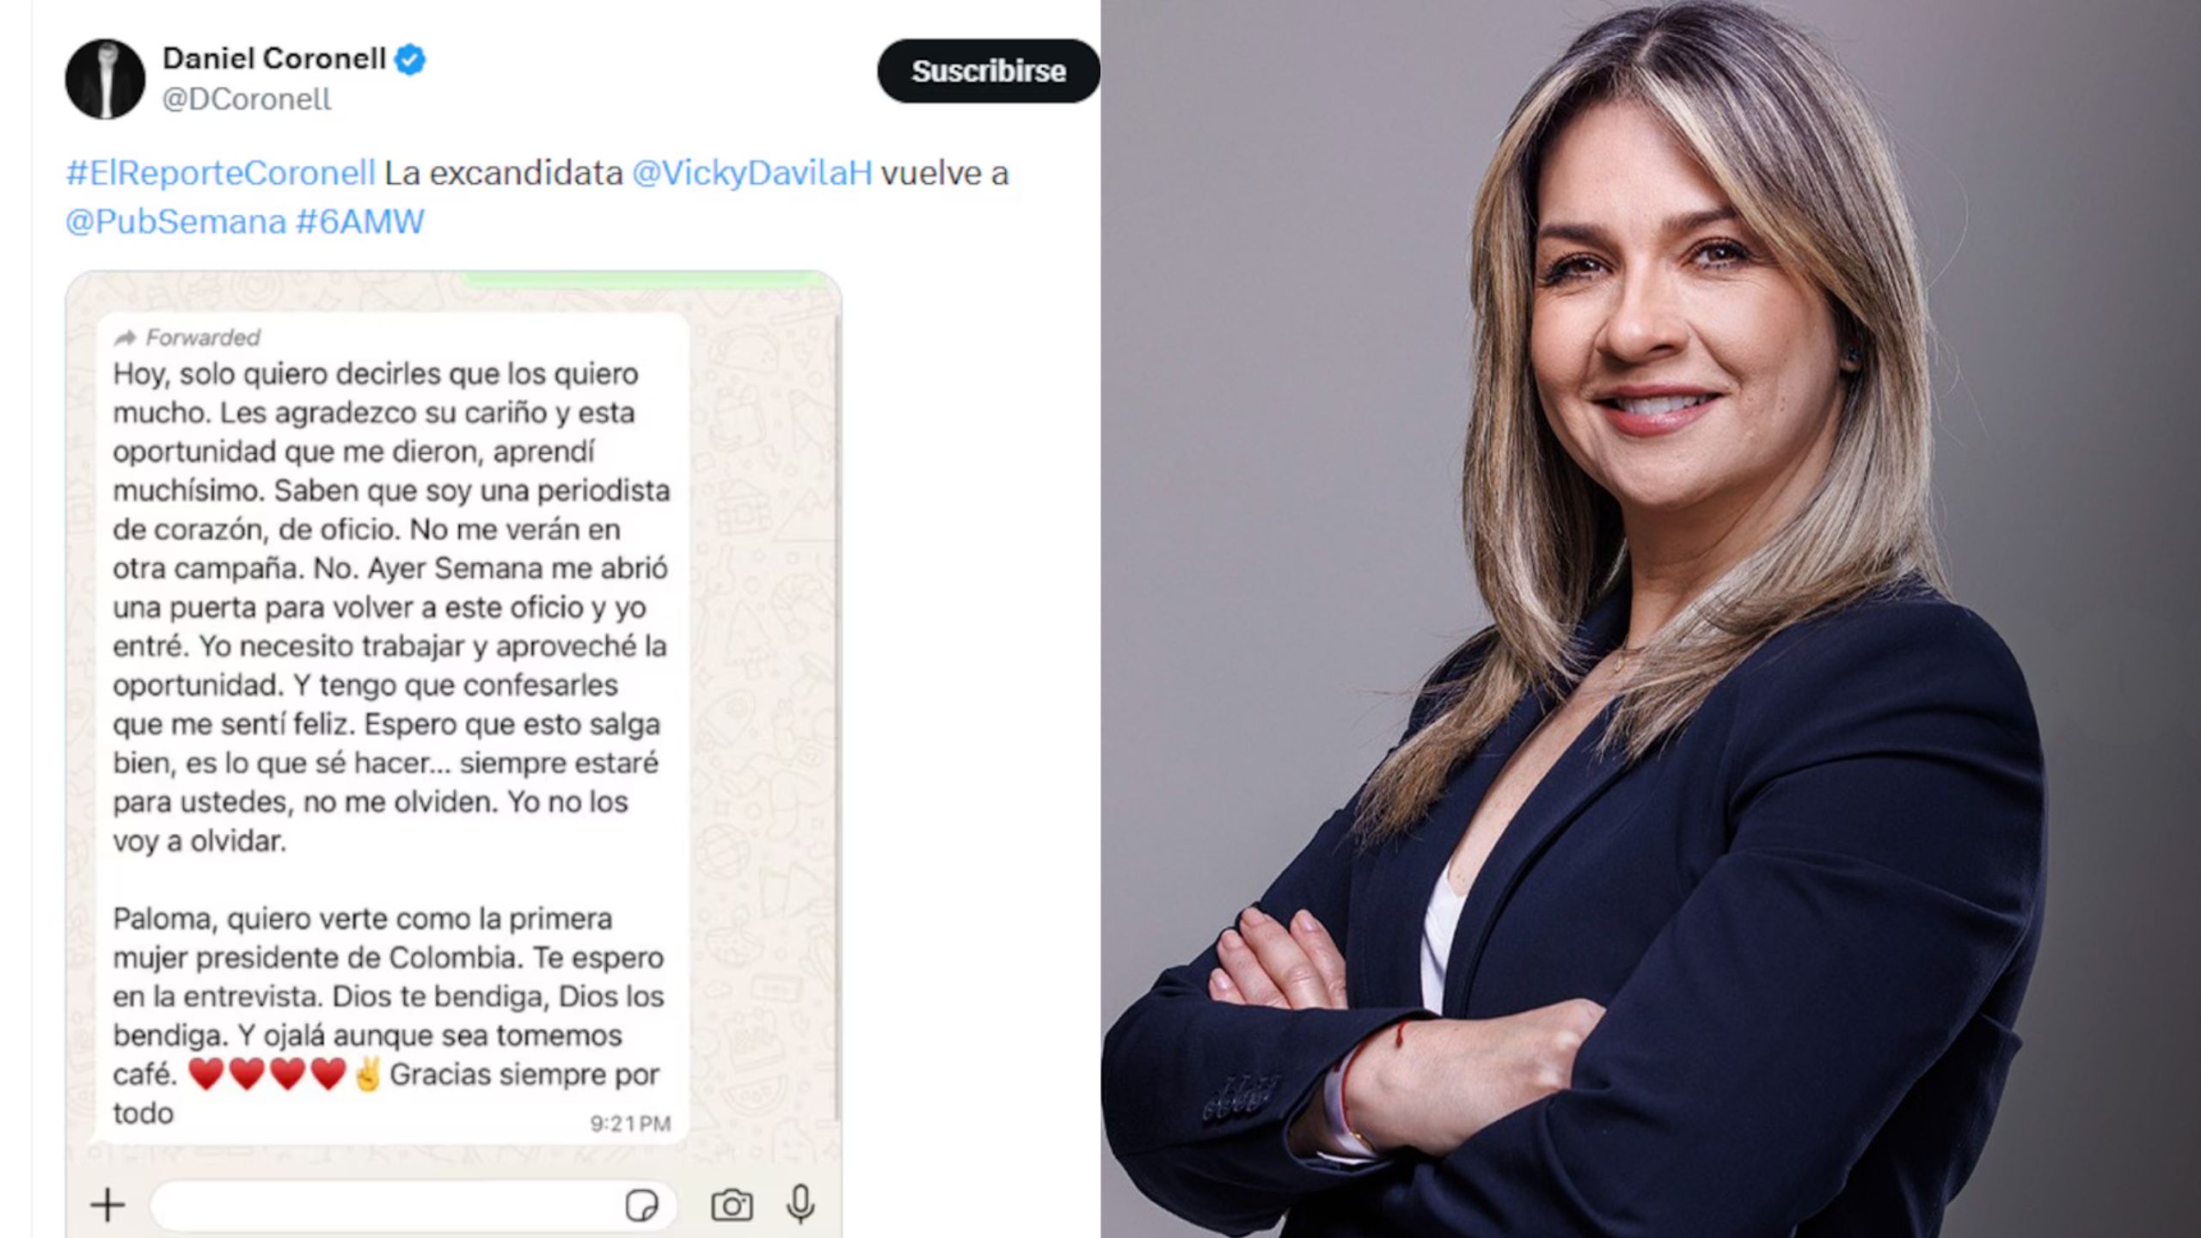
Task: Visit the @PubSemana mention
Action: click(175, 222)
